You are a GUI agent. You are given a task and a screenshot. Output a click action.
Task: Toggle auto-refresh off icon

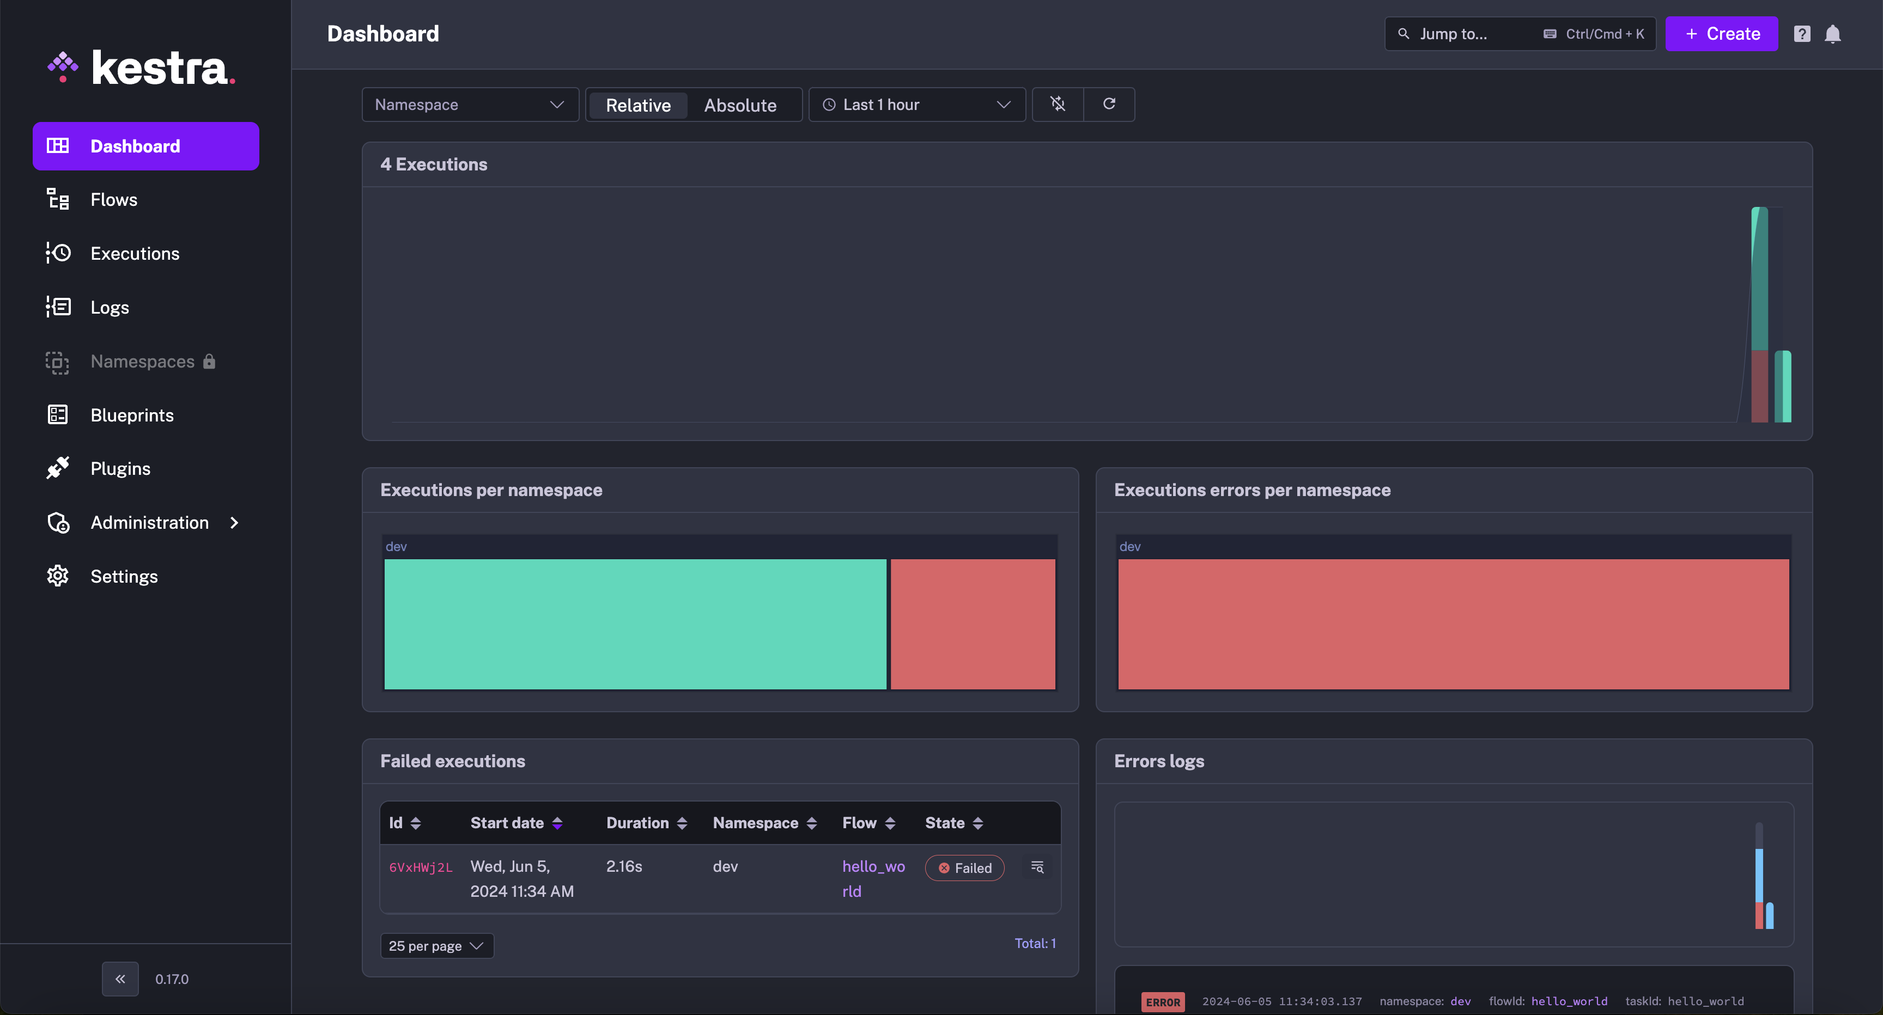[1058, 104]
